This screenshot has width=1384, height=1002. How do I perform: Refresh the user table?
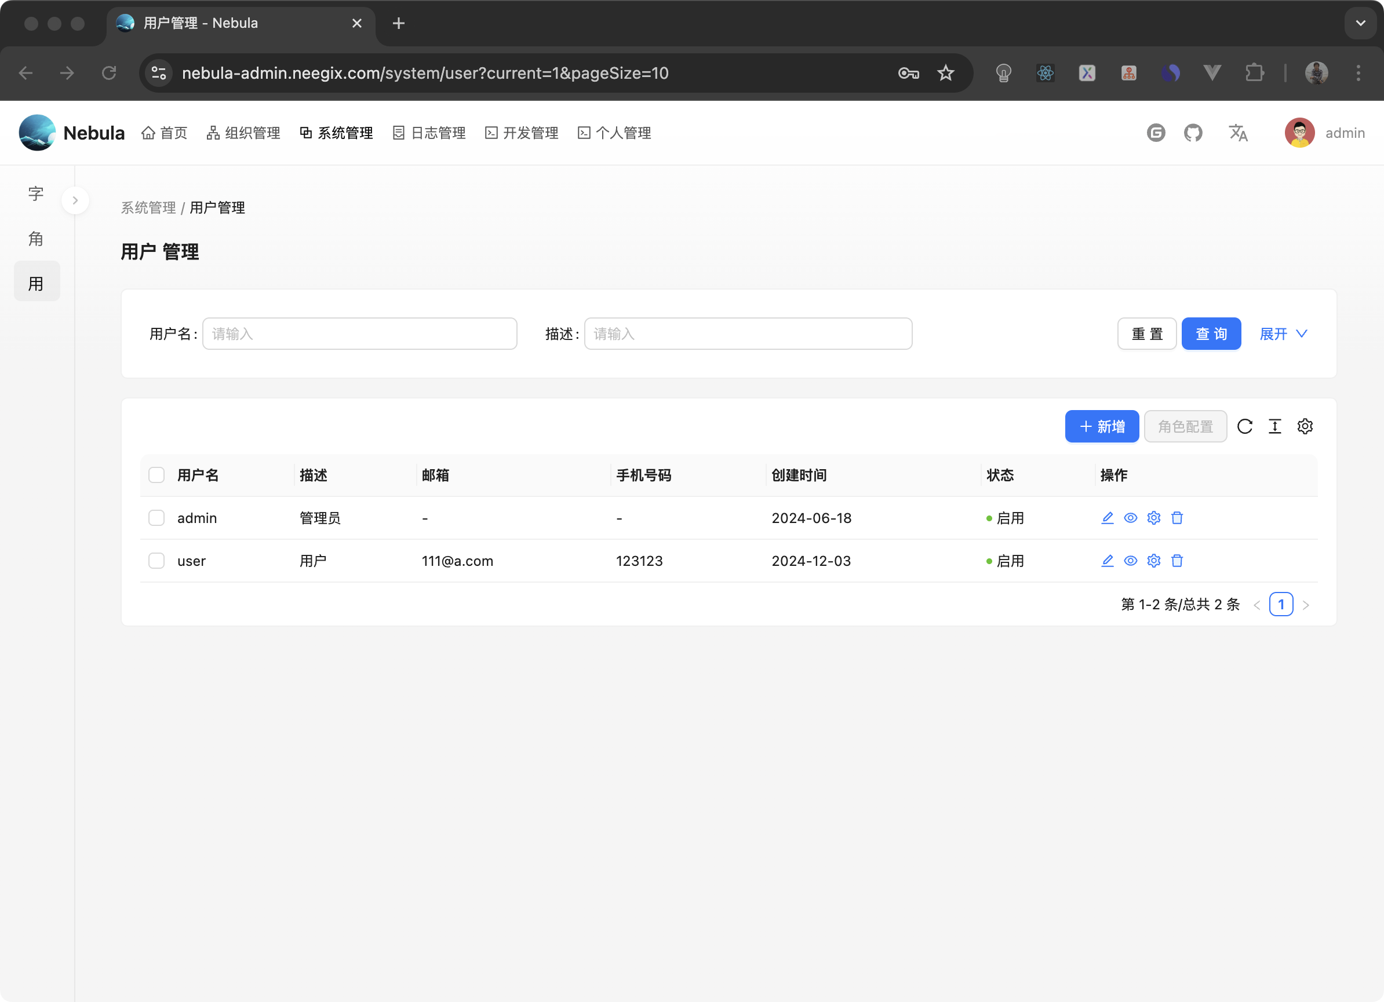point(1245,426)
